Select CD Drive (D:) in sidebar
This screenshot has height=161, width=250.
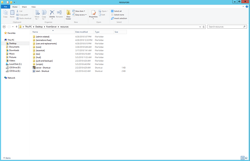coord(13,67)
